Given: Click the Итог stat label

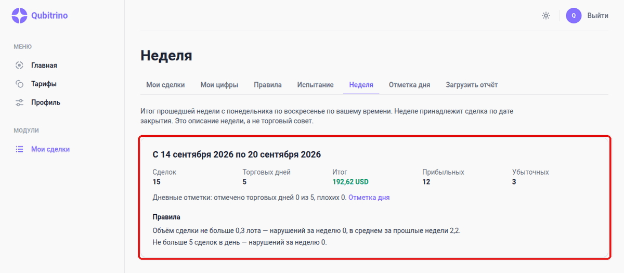Looking at the screenshot, I should (340, 172).
